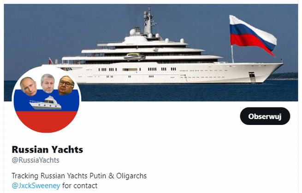The image size is (302, 193).
Task: Click the large Russian flag in the banner
Action: pos(253,35)
